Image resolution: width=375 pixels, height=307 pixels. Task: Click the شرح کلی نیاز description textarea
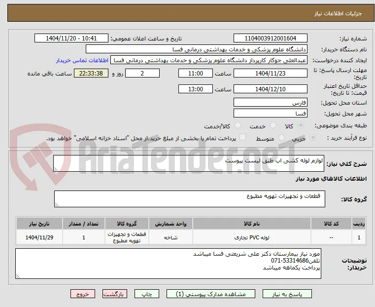[x=189, y=163]
